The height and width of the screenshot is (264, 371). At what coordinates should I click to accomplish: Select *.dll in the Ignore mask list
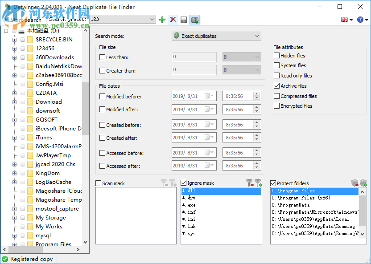(x=221, y=191)
